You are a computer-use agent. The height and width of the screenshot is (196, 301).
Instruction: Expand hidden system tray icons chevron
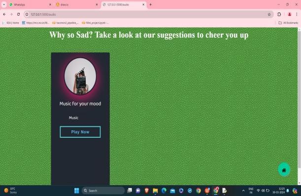coord(243,191)
